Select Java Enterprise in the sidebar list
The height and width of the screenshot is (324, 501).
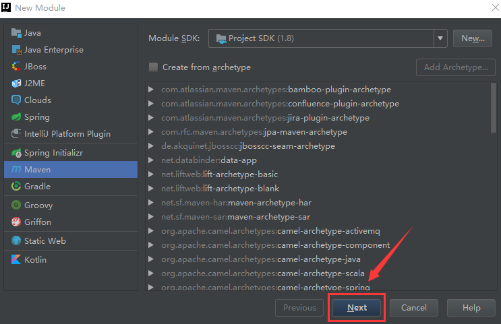[54, 50]
